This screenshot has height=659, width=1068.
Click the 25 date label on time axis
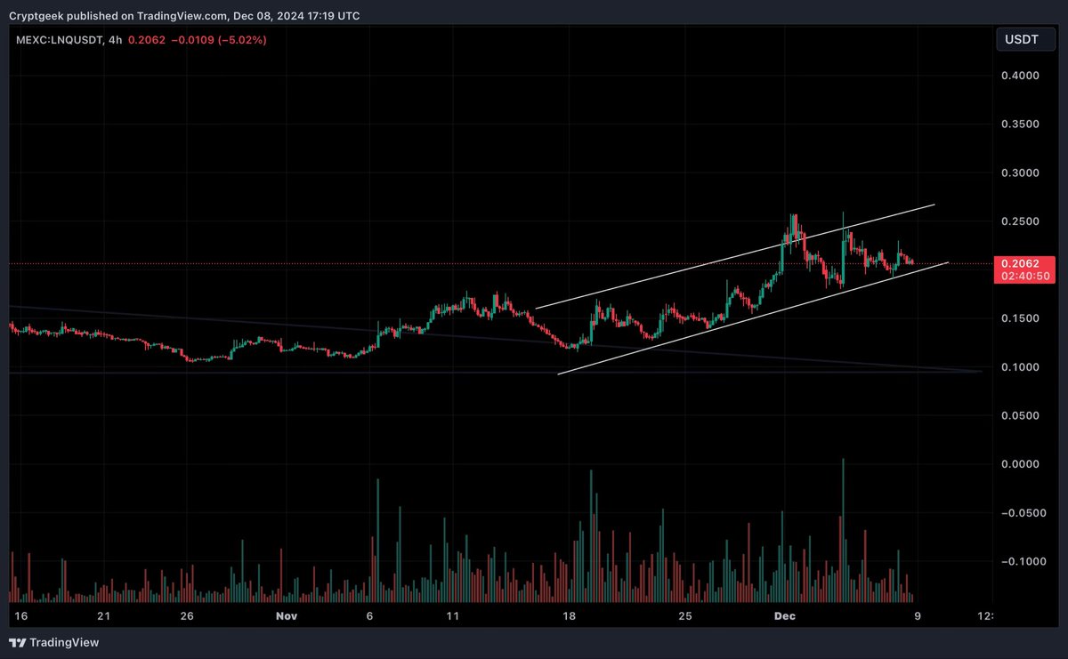684,615
